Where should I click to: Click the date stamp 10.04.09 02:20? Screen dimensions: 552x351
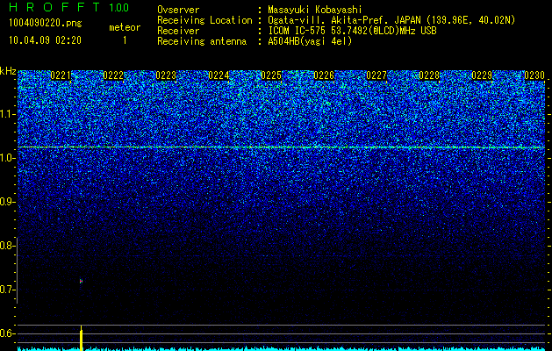tap(45, 40)
